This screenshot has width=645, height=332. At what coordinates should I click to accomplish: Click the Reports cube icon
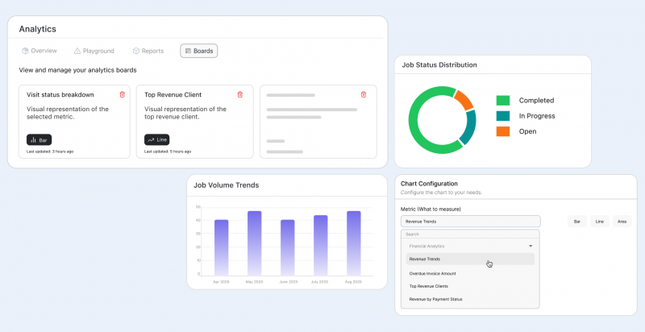pos(136,51)
